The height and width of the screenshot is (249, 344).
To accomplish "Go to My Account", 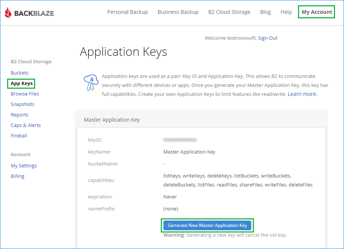I will pos(316,12).
